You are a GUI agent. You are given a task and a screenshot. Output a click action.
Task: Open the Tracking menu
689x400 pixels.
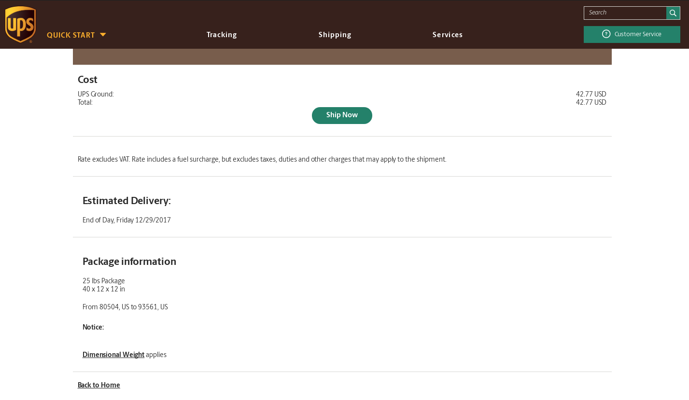pyautogui.click(x=222, y=35)
